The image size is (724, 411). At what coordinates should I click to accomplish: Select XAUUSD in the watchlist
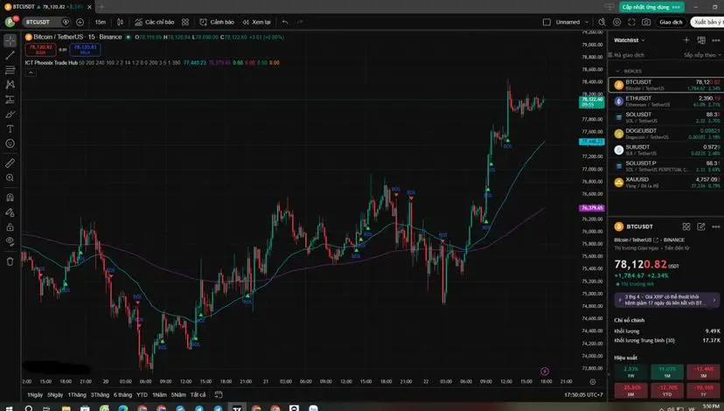[x=666, y=183]
